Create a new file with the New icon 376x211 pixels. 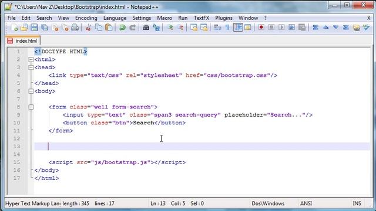tap(14, 28)
